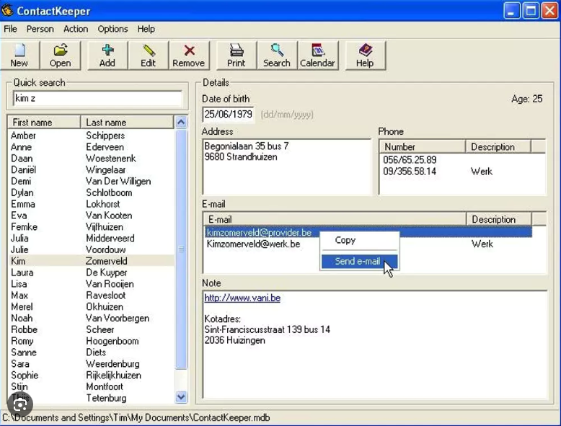The width and height of the screenshot is (561, 426).
Task: Click the contact list scroll down arrow
Action: click(181, 397)
